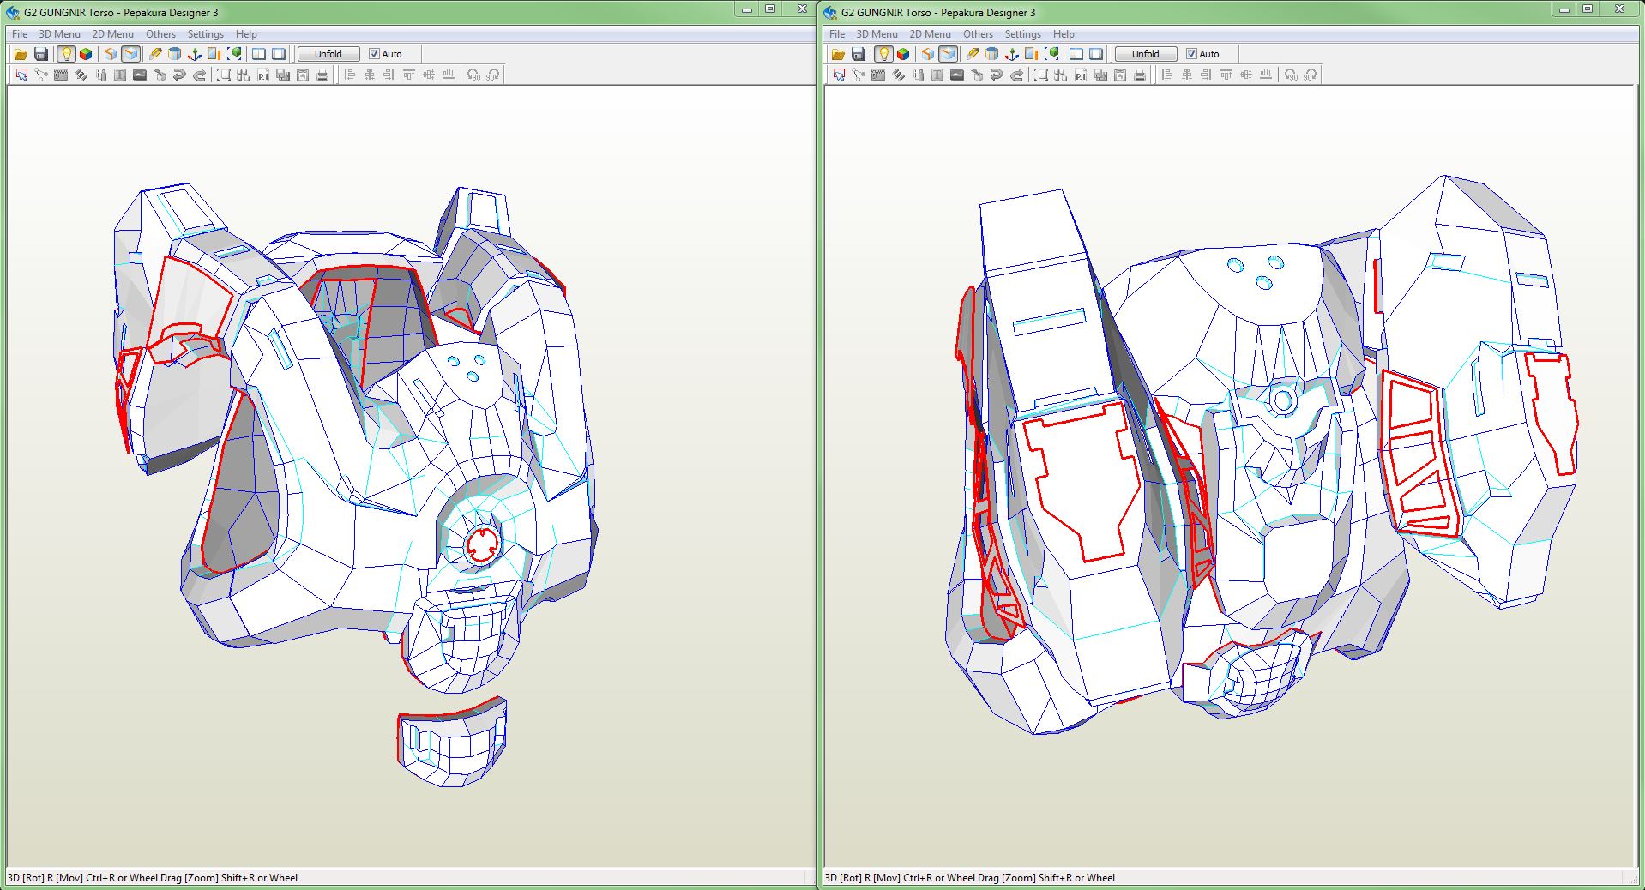Viewport: 1645px width, 890px height.
Task: Open the Help menu in right window
Action: [1064, 34]
